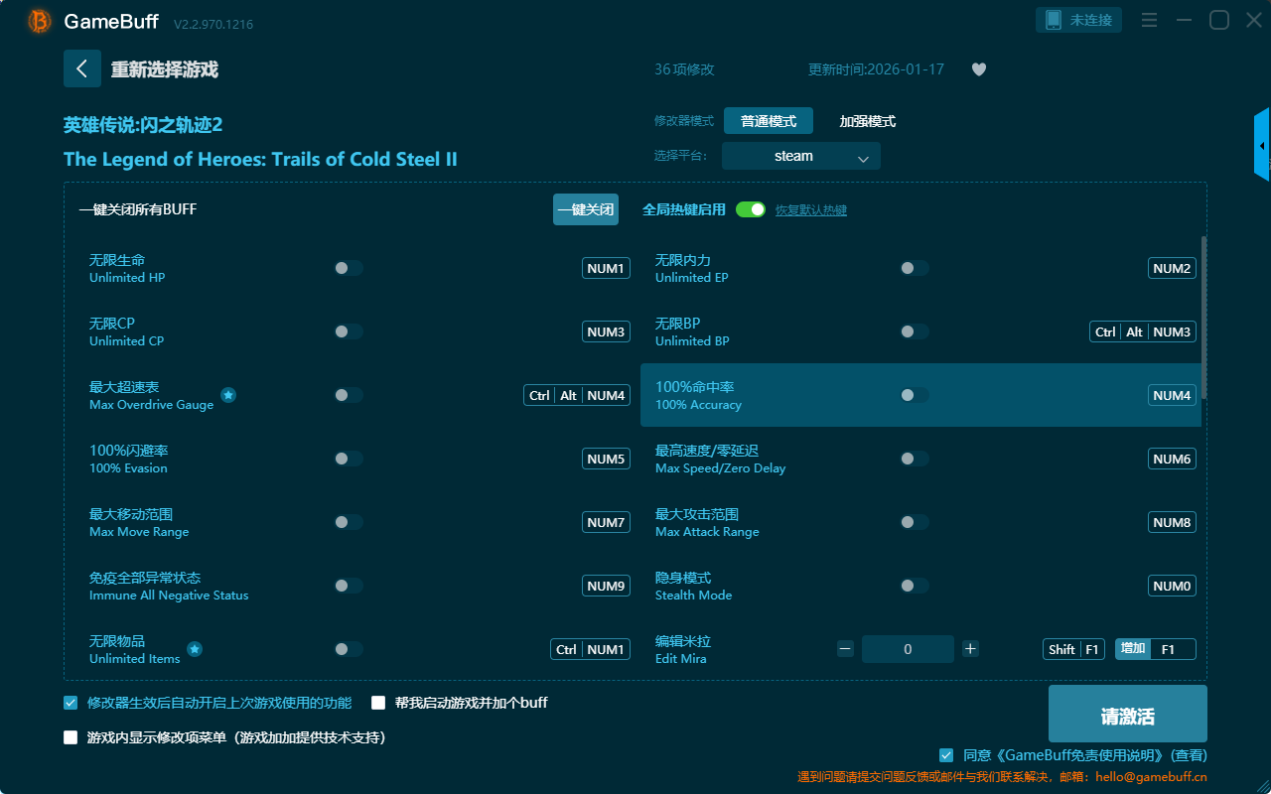Decrease Edit Mira value with minus
Viewport: 1271px width, 794px height.
(x=845, y=649)
